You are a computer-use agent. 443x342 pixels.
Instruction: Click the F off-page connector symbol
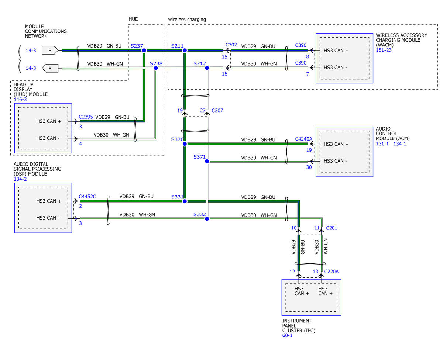coord(50,68)
